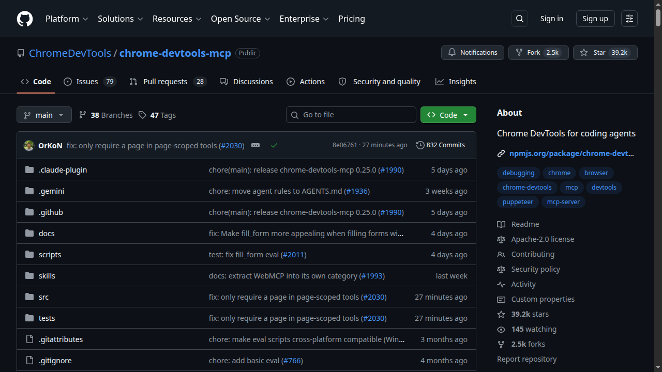Click the eye icon next to 145 watching
This screenshot has width=662, height=372.
pos(501,329)
